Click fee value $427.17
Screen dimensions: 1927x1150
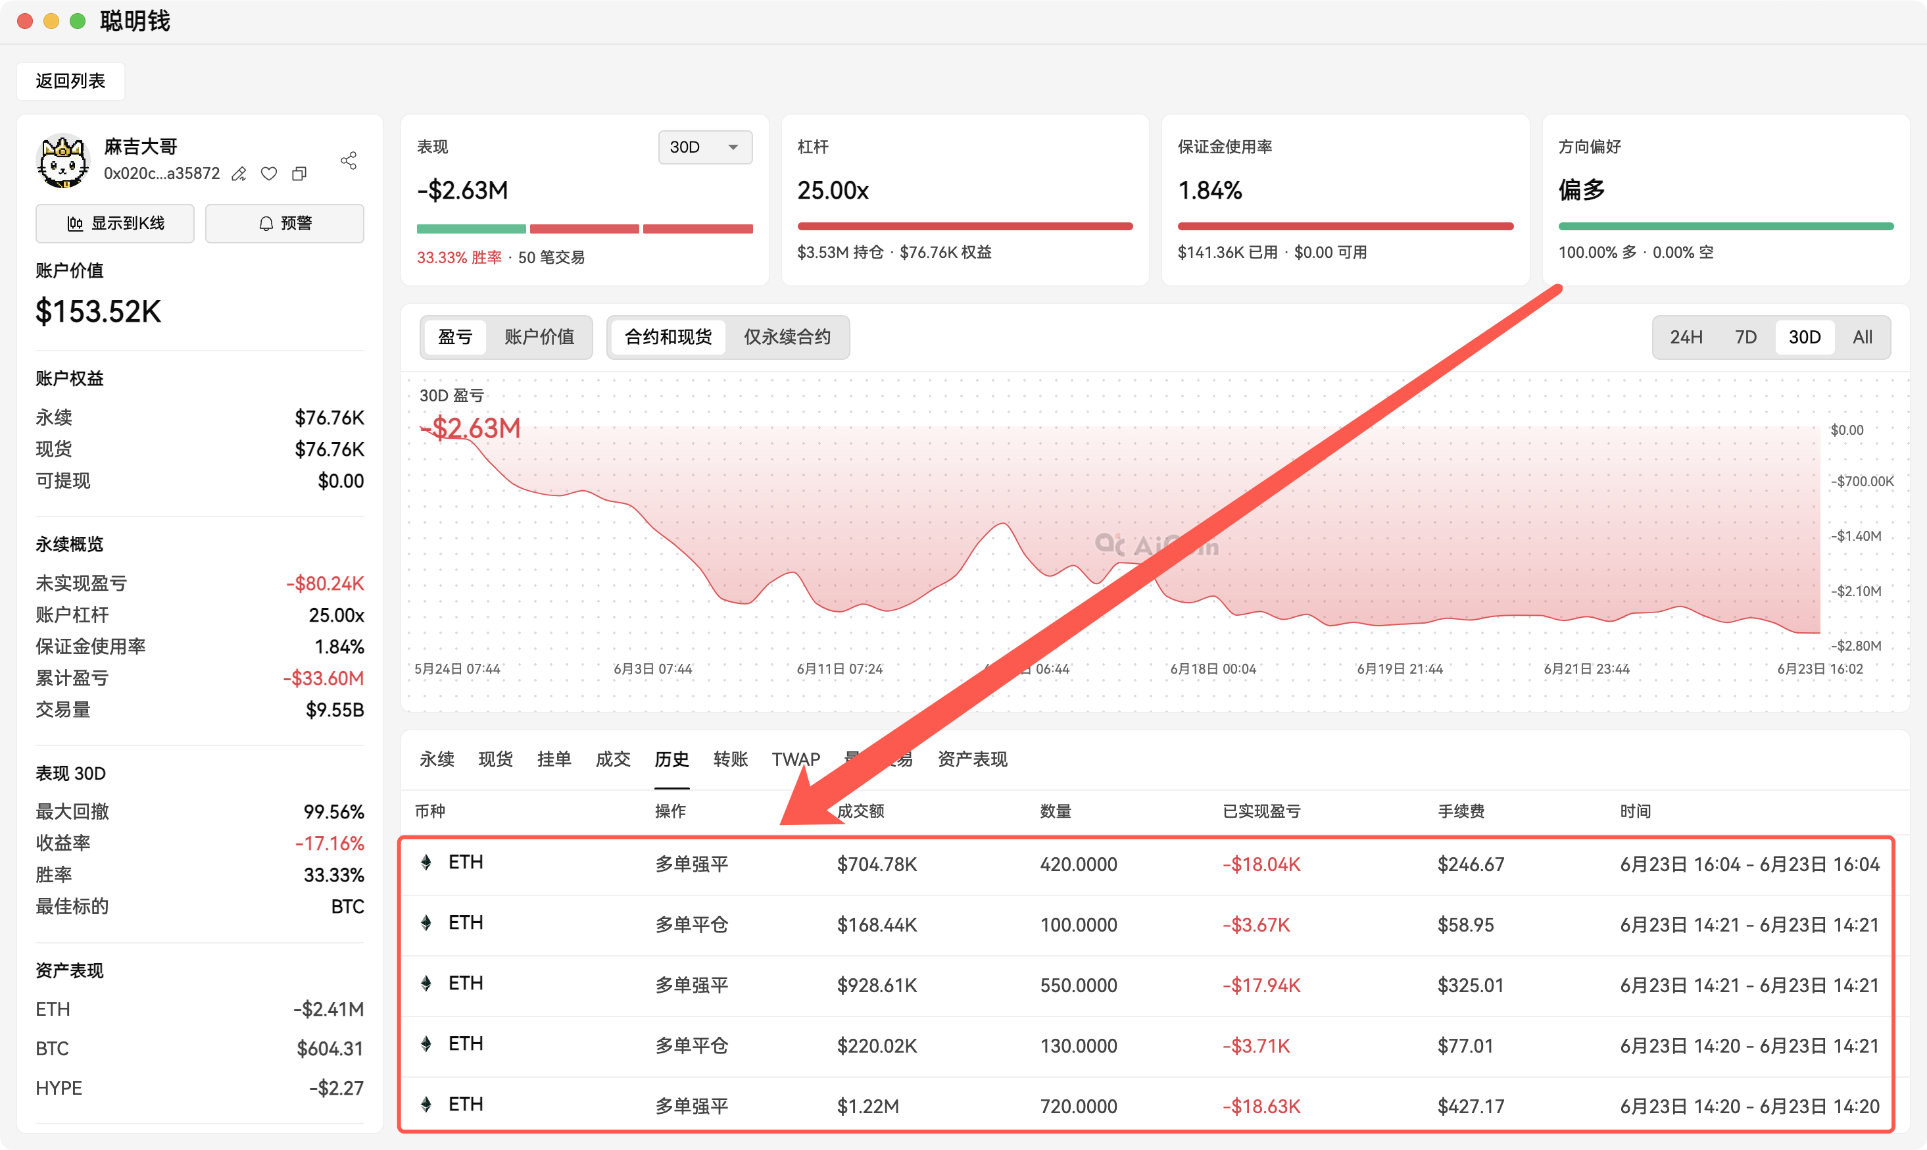1470,1107
